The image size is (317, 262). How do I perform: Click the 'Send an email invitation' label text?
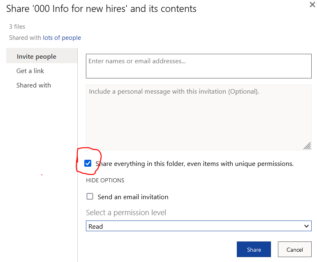pos(133,197)
